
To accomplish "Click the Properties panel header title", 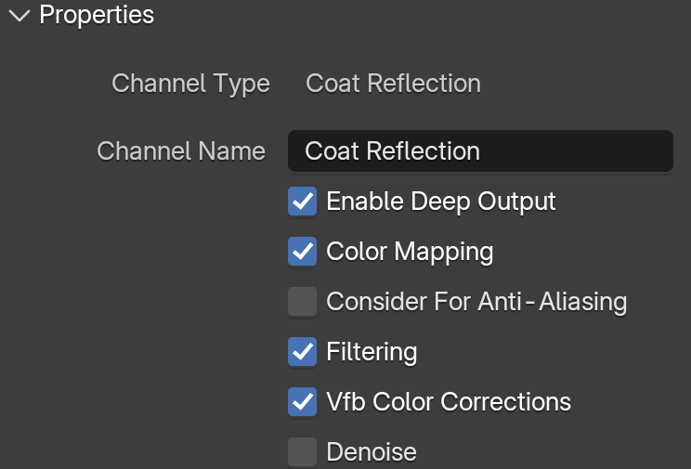I will (97, 15).
